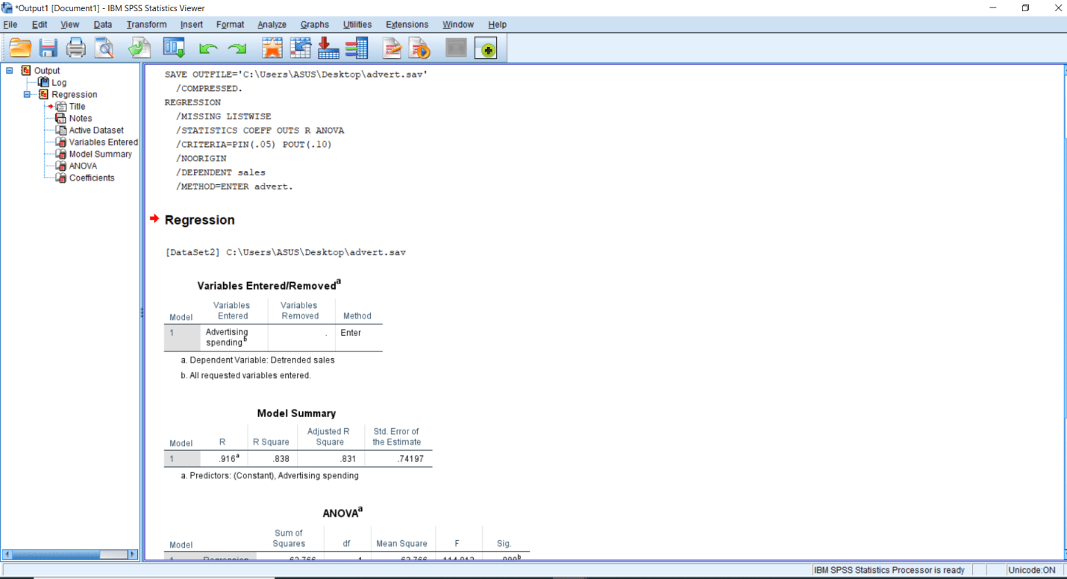Click the outline pane horizontal scrollbar arrow

point(133,554)
